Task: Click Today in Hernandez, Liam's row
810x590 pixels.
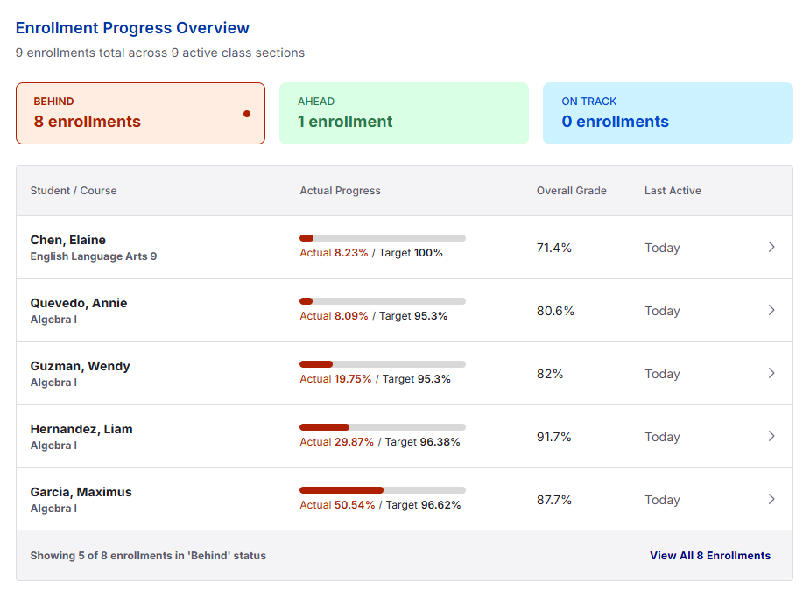Action: [662, 437]
